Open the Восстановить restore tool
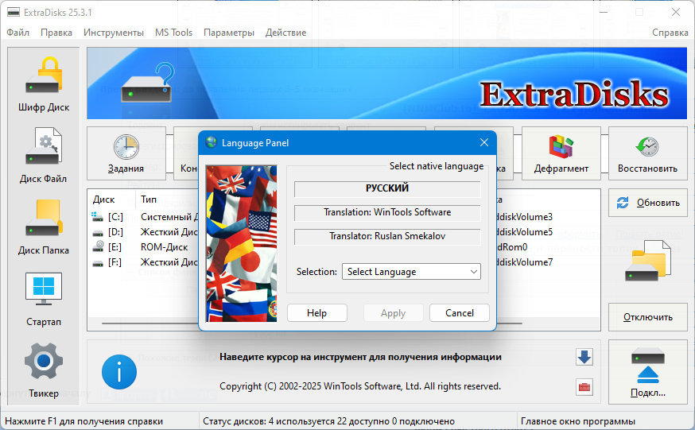Image resolution: width=695 pixels, height=430 pixels. tap(647, 153)
